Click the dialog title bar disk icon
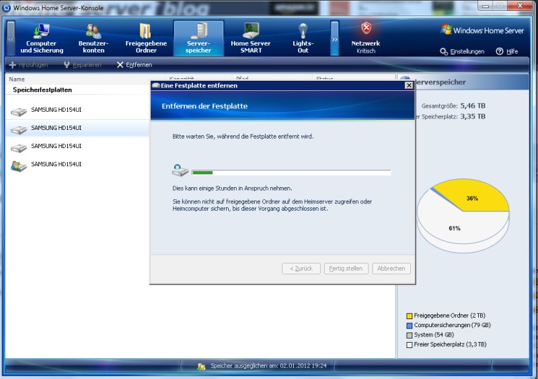This screenshot has width=538, height=379. click(x=156, y=85)
